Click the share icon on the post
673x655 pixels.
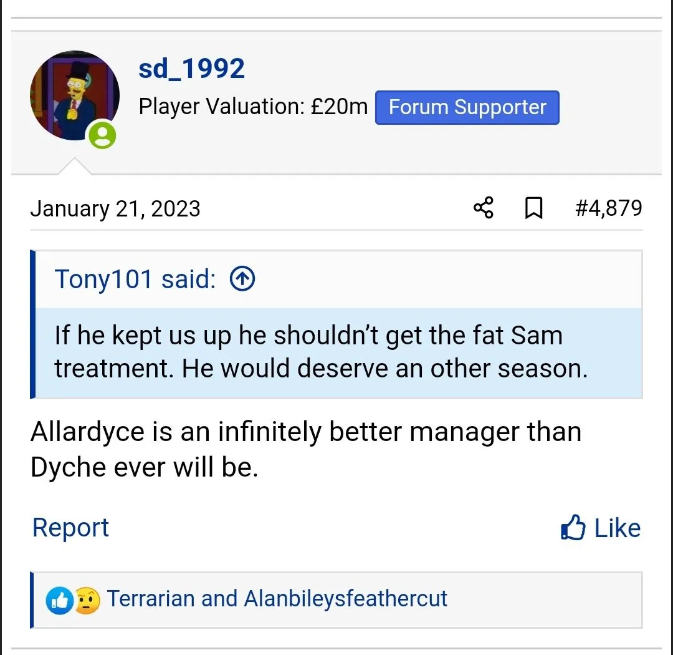click(483, 208)
